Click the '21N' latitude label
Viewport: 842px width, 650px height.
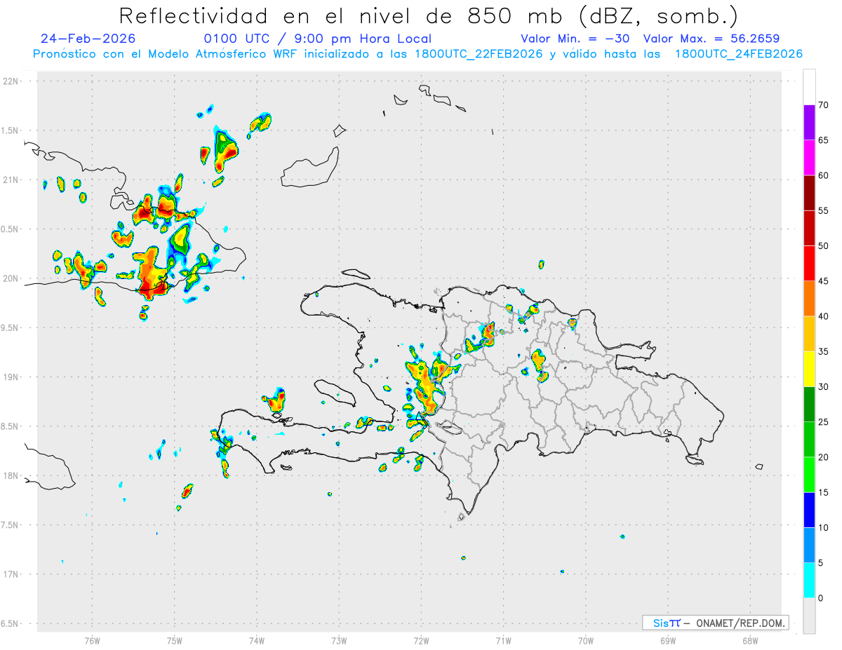point(11,180)
